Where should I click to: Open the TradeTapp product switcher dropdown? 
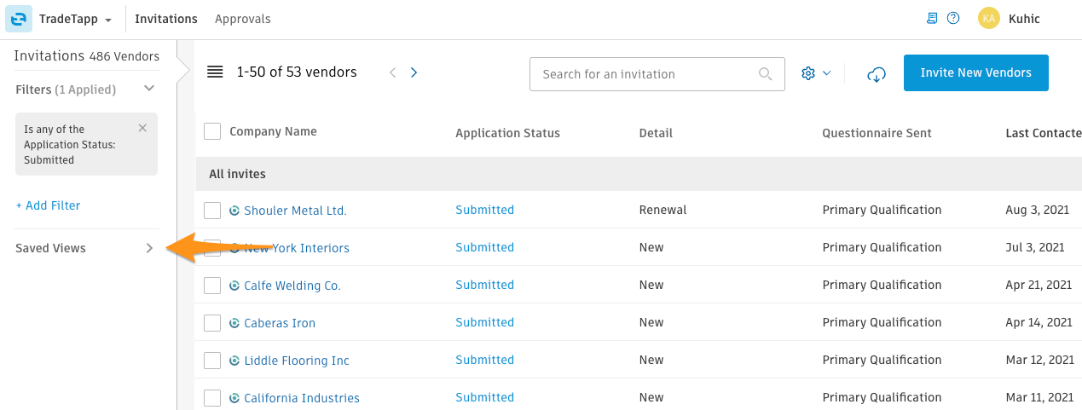[76, 19]
